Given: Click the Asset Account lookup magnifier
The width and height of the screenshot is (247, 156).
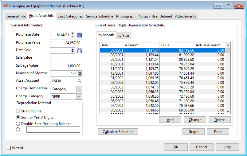Looking at the screenshot, I should click(x=79, y=81).
